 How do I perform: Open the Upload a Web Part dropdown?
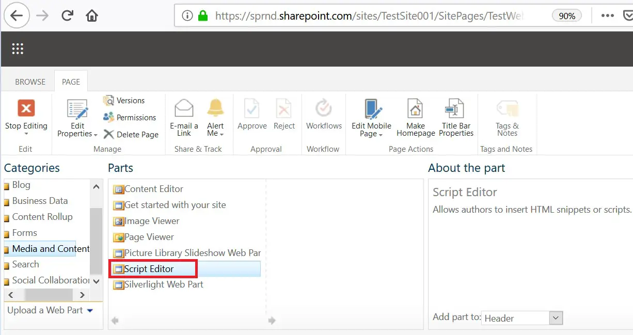point(90,311)
